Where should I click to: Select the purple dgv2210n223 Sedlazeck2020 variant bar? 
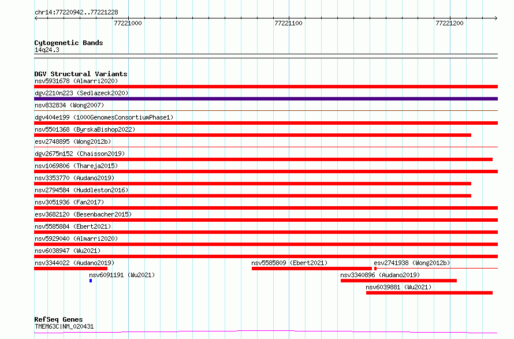point(266,99)
